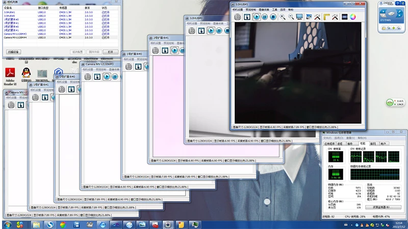Click snapshot capture icon in 3.0HUB#1 toolbar

[247, 17]
